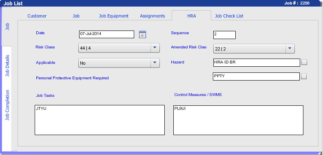Open the Job Completion side tab

tap(7, 105)
